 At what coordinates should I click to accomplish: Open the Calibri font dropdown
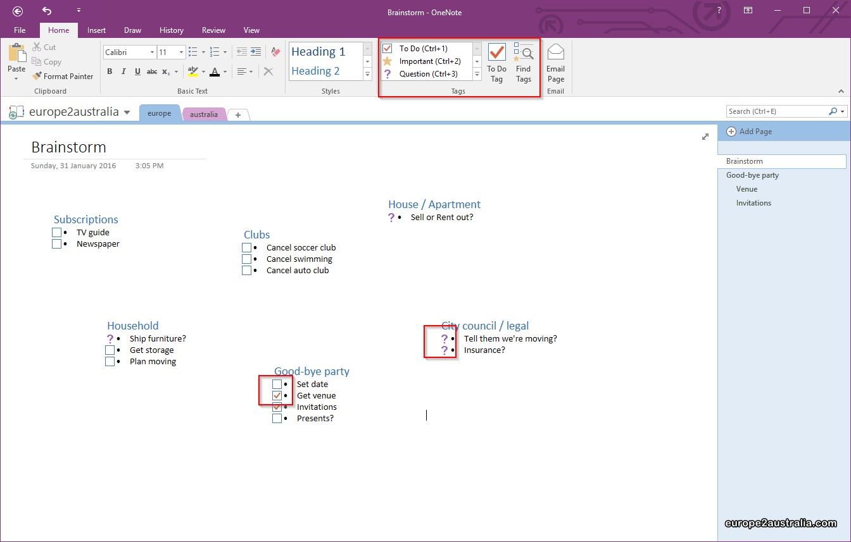coord(152,52)
